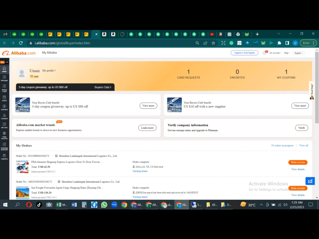Open Buying Leads in the sidebar
The image size is (319, 239).
point(4,88)
